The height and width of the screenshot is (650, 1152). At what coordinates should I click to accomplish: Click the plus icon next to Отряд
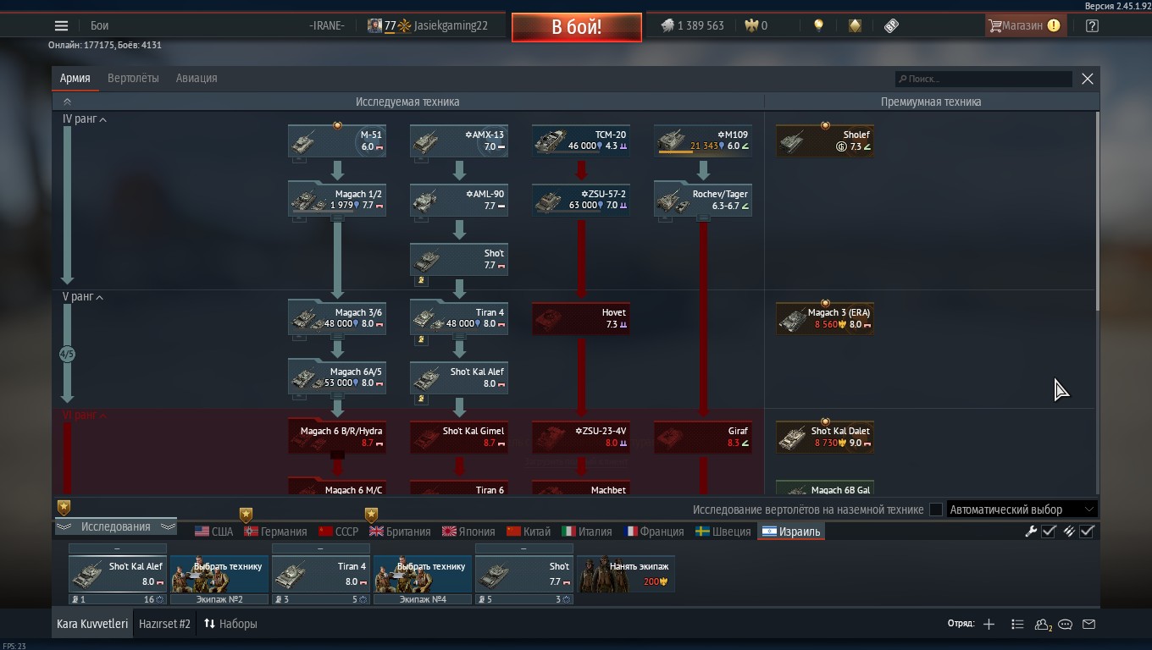point(989,624)
